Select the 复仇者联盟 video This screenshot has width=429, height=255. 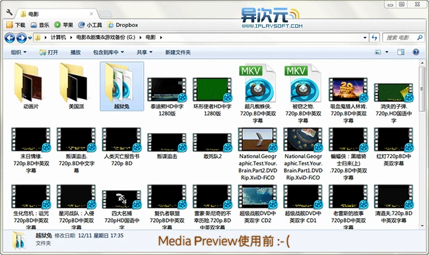167,207
